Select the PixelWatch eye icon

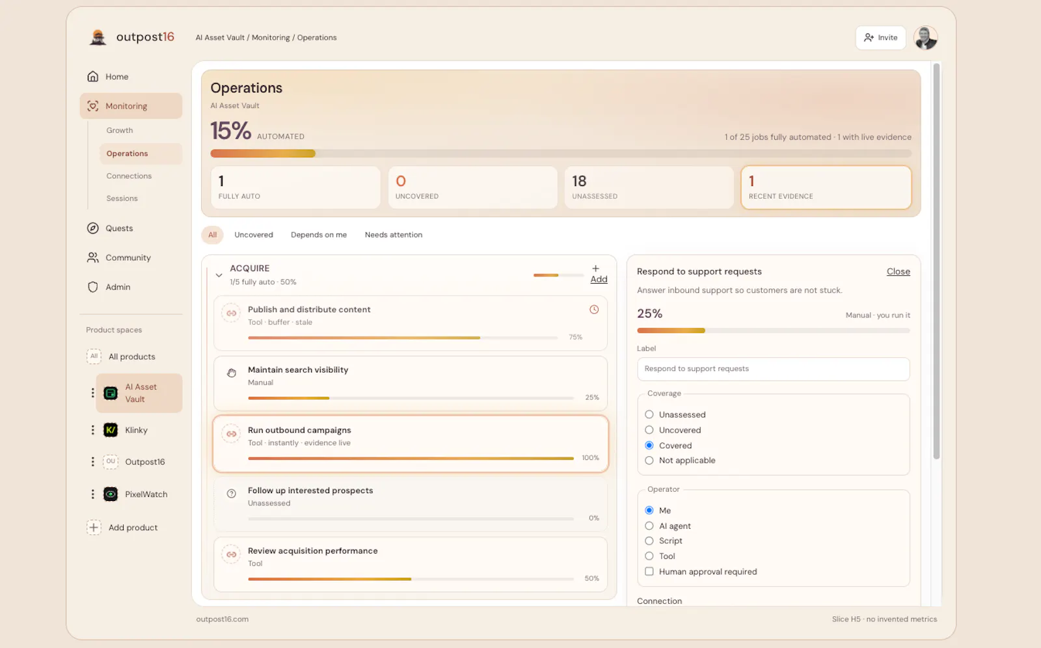[x=111, y=494]
